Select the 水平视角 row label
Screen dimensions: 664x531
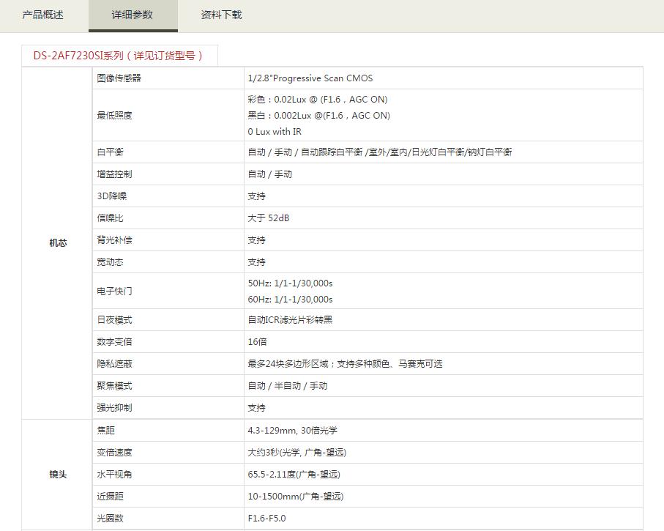(114, 475)
